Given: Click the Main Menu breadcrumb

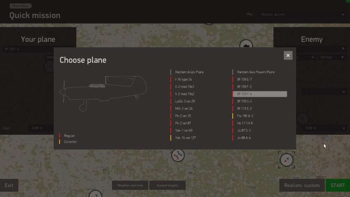Looking at the screenshot, I should coord(21,6).
